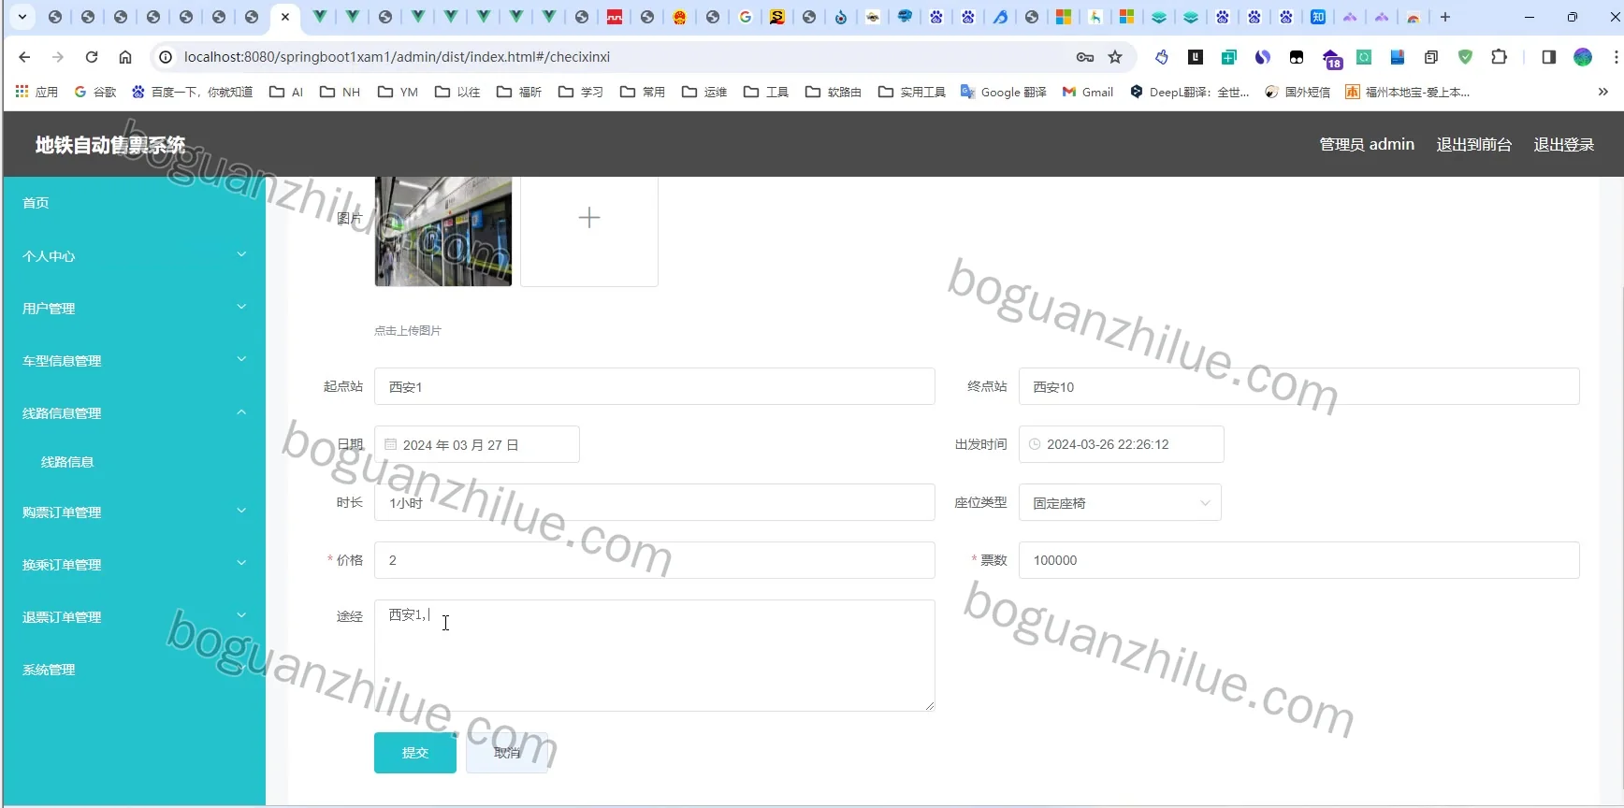Open the 应用 apps grid shortcut
The image size is (1624, 808).
[x=36, y=92]
